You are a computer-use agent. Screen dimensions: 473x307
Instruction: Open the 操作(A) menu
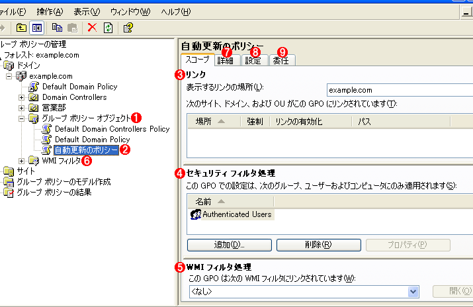pyautogui.click(x=50, y=12)
